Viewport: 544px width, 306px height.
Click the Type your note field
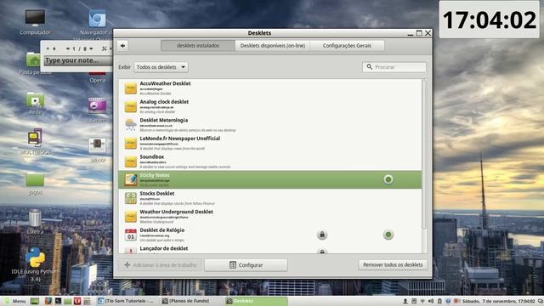[77, 60]
